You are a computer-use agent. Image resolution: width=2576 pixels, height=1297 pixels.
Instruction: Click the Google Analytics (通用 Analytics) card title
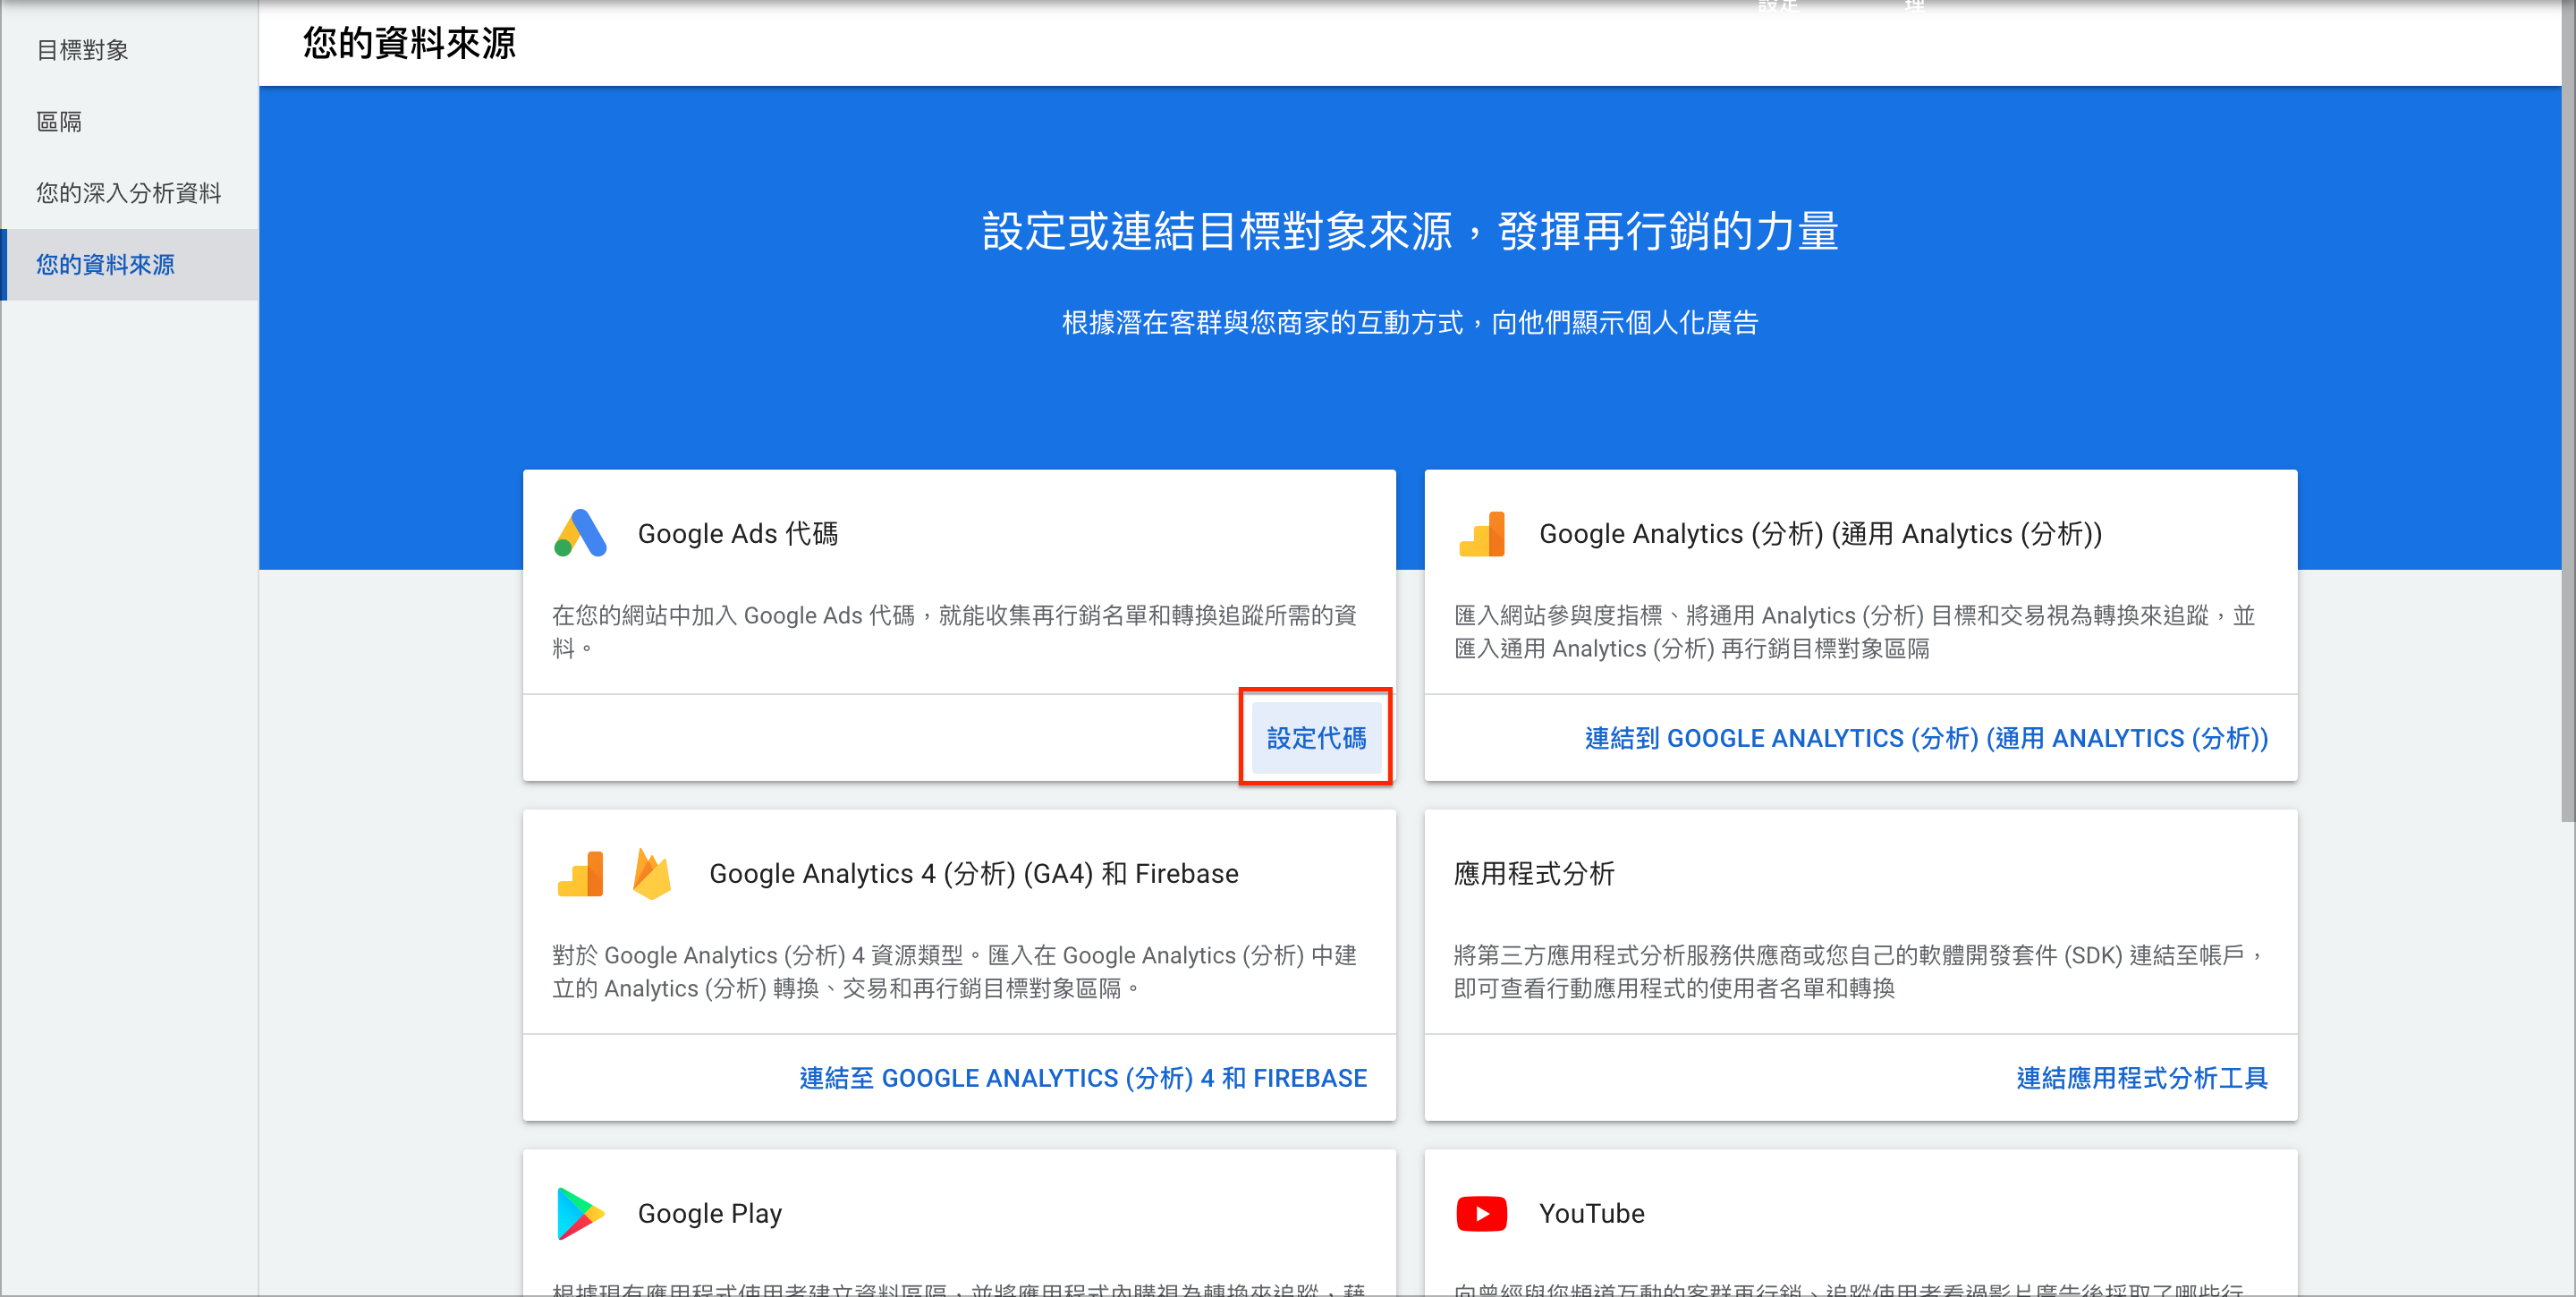coord(1820,533)
